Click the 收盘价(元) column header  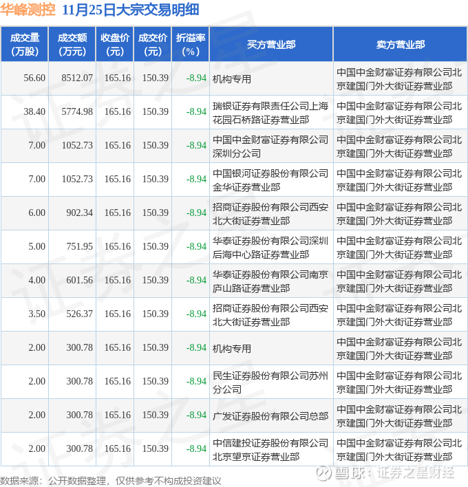(x=115, y=45)
